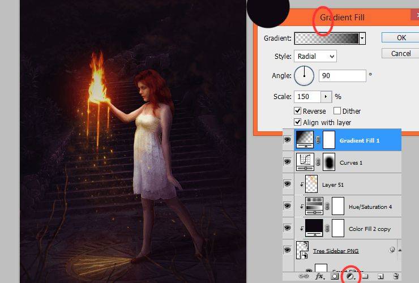Hide the Tree Sidebar PNG layer
Screen dimensions: 419x283
click(288, 250)
